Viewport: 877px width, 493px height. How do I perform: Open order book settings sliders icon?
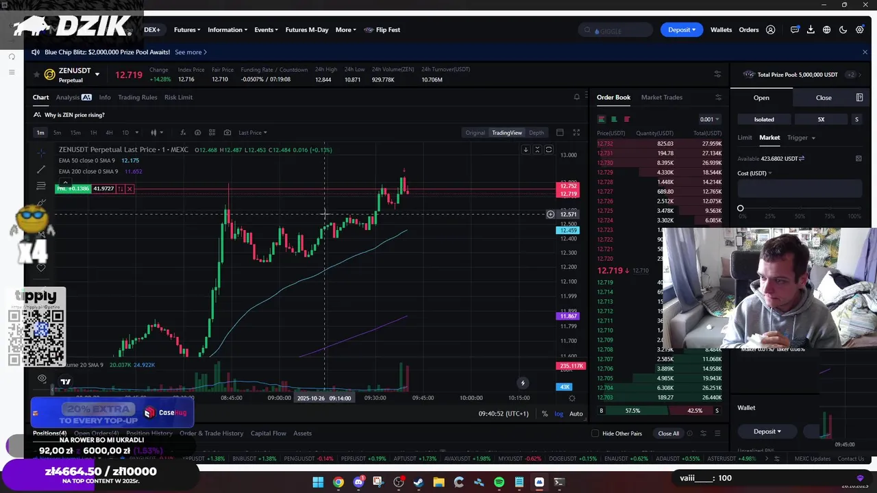click(x=718, y=97)
